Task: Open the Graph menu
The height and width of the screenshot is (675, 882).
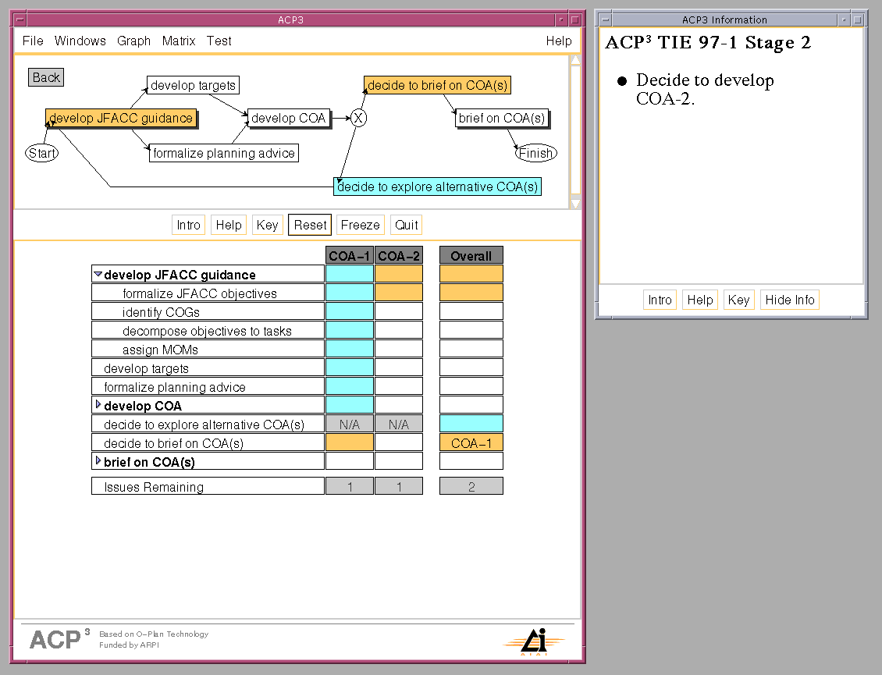Action: (133, 41)
